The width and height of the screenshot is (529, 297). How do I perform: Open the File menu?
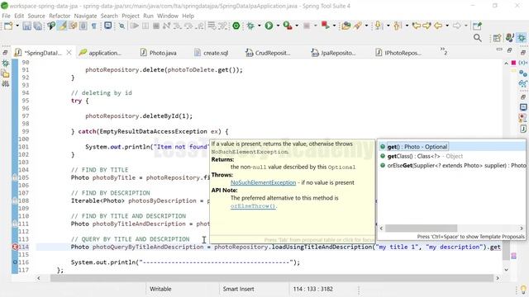(x=6, y=16)
